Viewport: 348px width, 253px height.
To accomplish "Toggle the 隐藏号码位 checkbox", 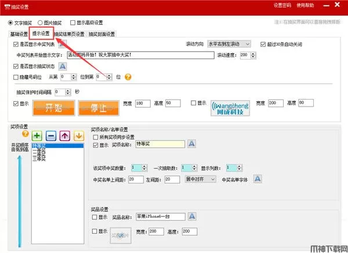I will tap(16, 77).
